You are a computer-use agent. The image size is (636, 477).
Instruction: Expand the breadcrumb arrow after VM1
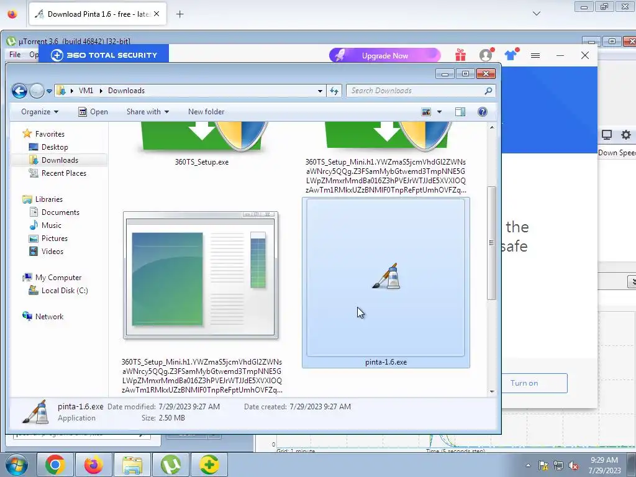[101, 91]
